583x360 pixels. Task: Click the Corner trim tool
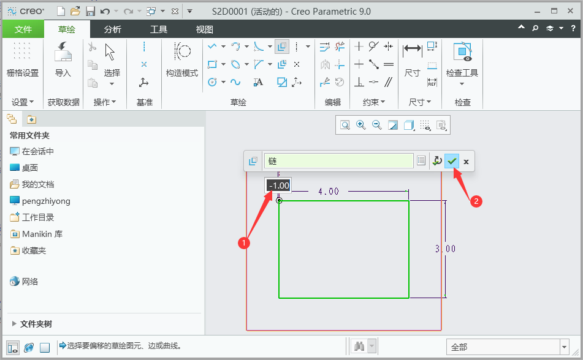(x=340, y=64)
